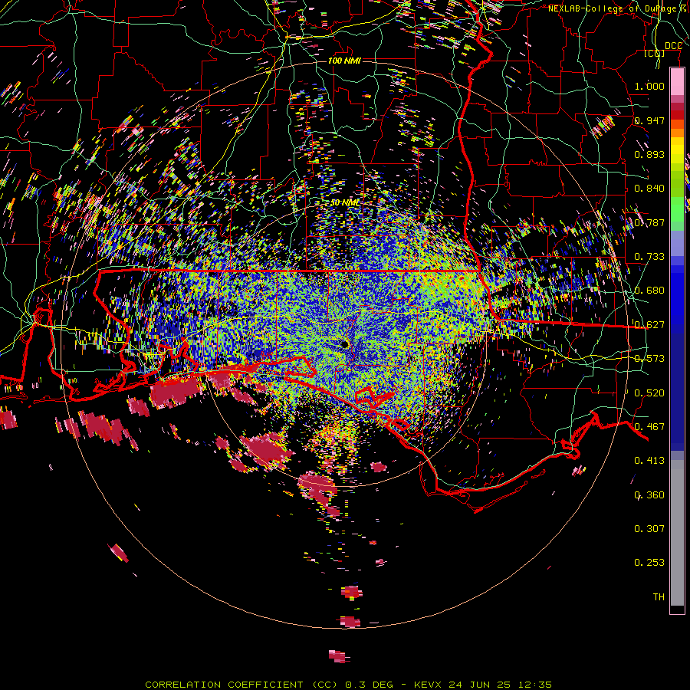Select the 1.000 scale value
Screen dimensions: 690x690
click(649, 86)
